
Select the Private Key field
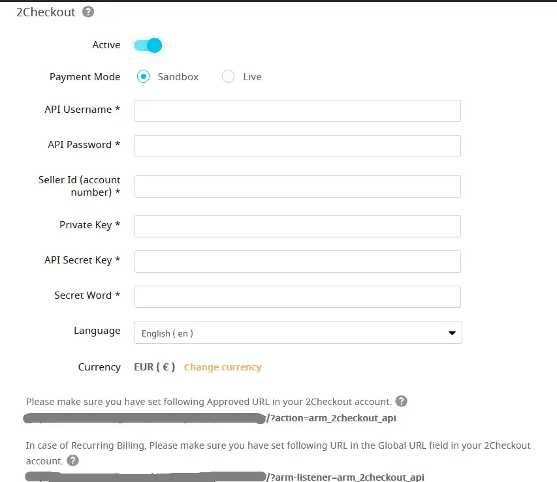click(x=298, y=226)
